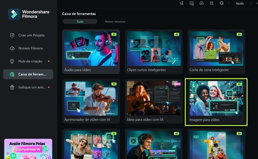Open the Ideia para vídeo com IA card
Screen dimensions: 258x159
pos(154,101)
